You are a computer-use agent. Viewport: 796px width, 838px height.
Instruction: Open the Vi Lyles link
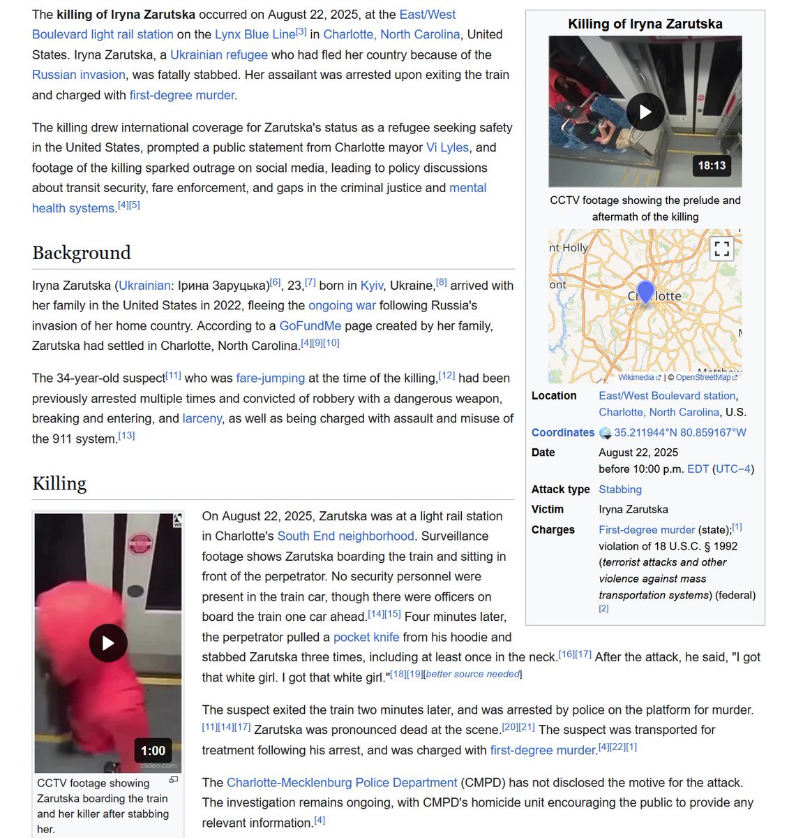[447, 147]
